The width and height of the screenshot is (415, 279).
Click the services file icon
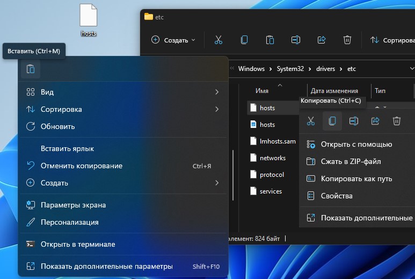pos(253,191)
